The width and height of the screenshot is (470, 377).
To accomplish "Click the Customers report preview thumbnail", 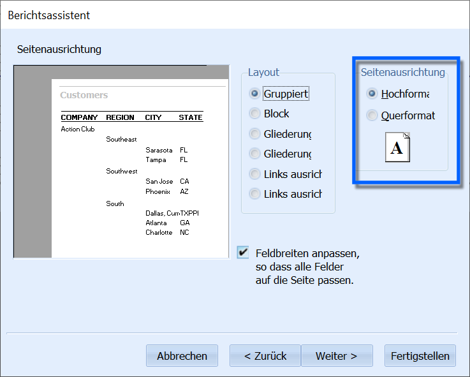I will pyautogui.click(x=121, y=161).
